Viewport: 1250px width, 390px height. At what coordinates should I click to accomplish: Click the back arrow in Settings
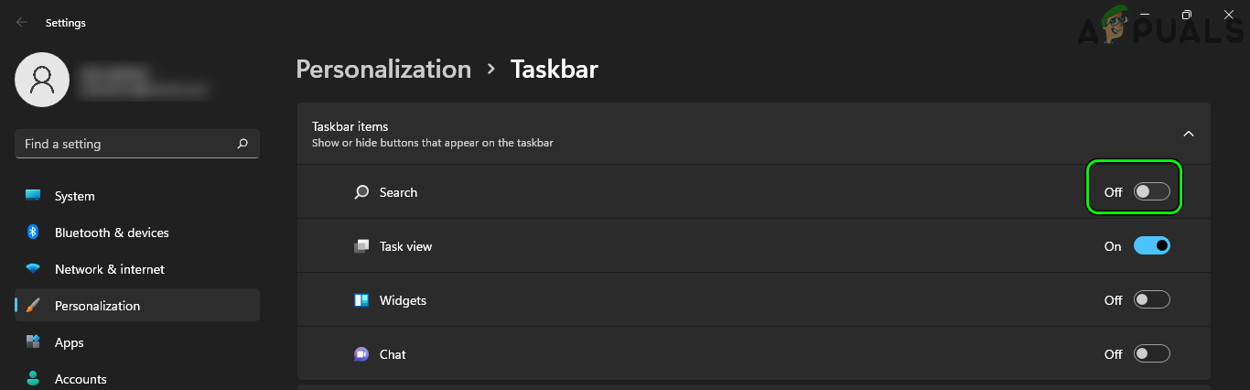(22, 23)
